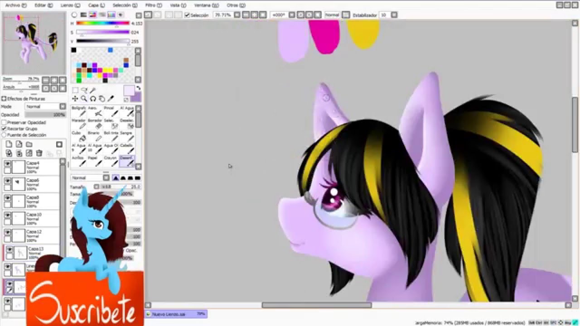Choose the Cubo bucket fill tool

(82, 136)
